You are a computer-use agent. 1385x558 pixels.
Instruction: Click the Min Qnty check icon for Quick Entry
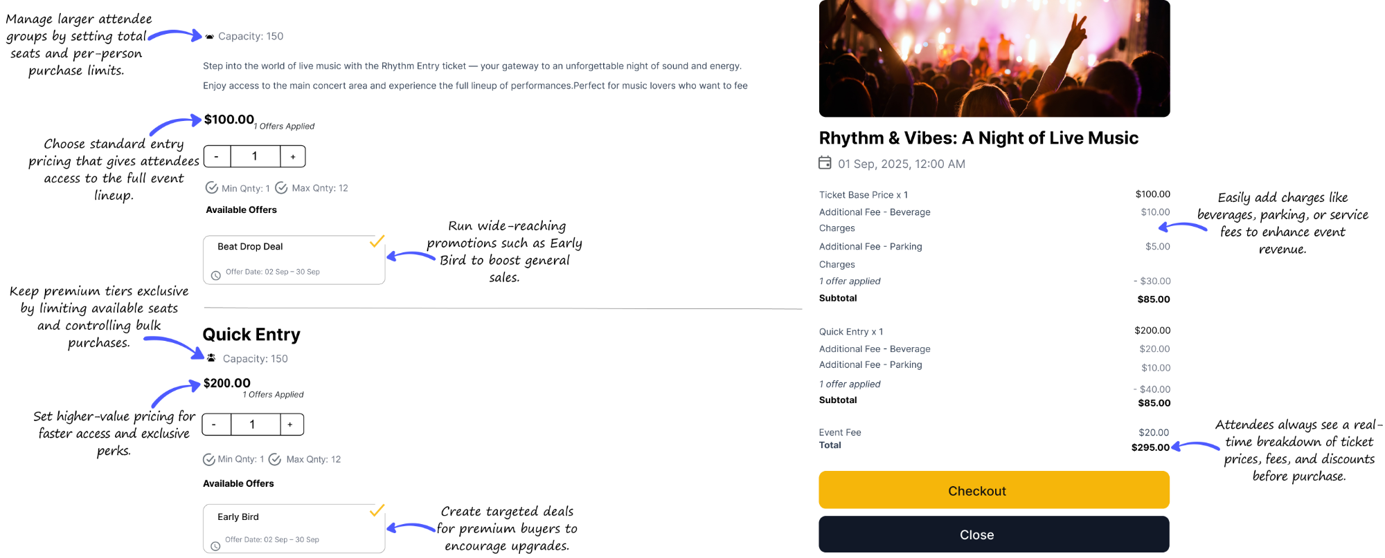click(x=208, y=459)
